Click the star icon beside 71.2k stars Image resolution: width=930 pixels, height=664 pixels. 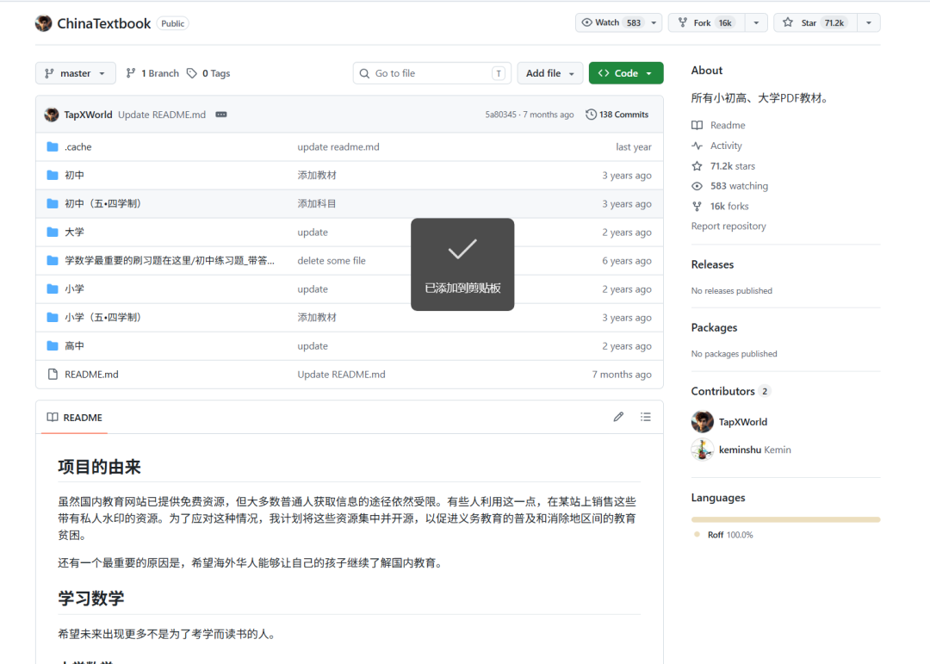coord(697,166)
